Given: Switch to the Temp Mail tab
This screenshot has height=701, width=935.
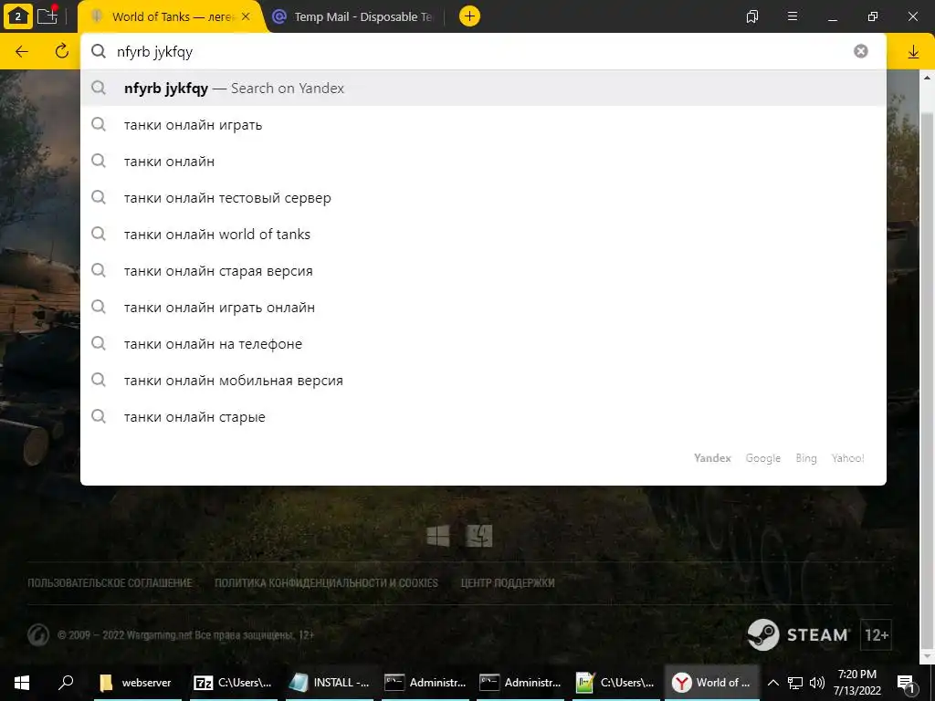Looking at the screenshot, I should 354,16.
